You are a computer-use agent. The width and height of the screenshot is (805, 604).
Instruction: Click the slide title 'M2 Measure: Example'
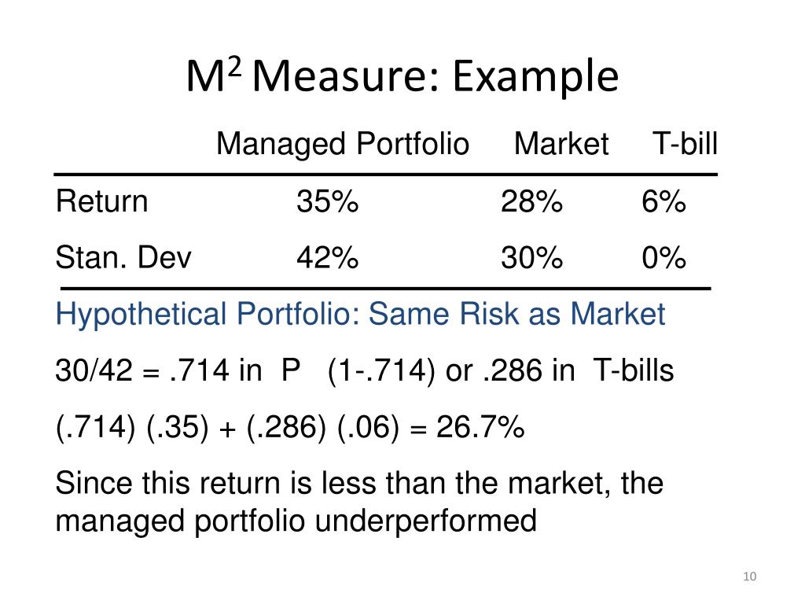pyautogui.click(x=402, y=78)
